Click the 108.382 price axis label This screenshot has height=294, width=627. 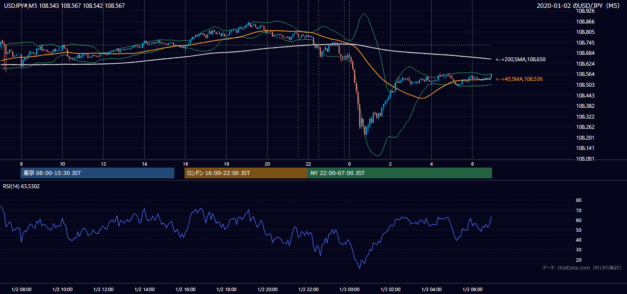click(x=585, y=106)
